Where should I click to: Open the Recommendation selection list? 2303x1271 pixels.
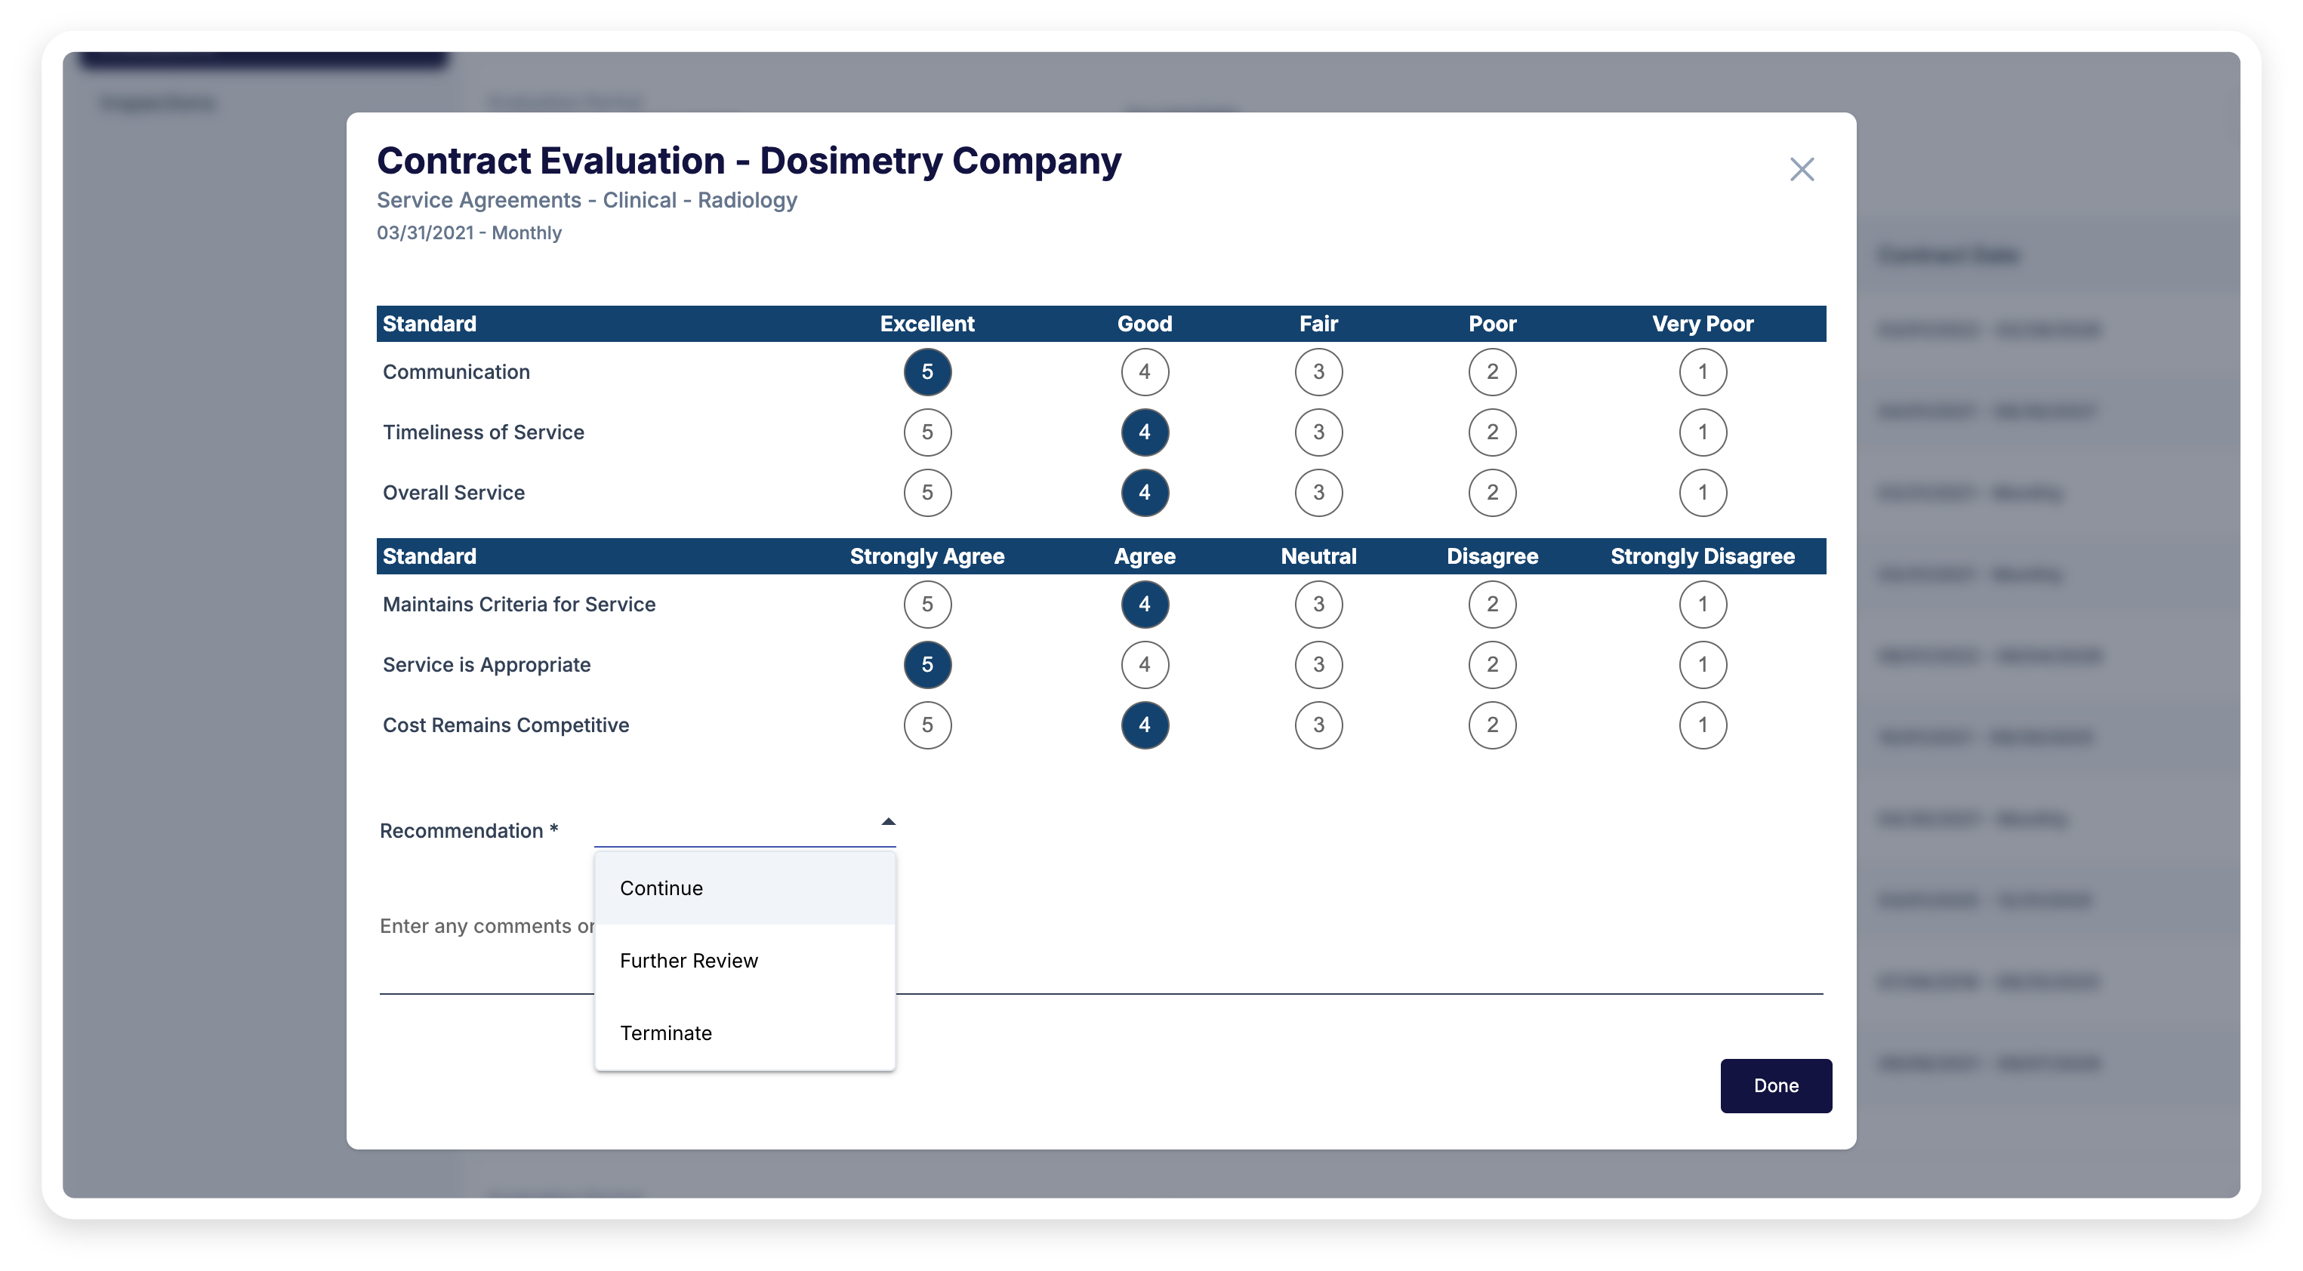coord(745,831)
